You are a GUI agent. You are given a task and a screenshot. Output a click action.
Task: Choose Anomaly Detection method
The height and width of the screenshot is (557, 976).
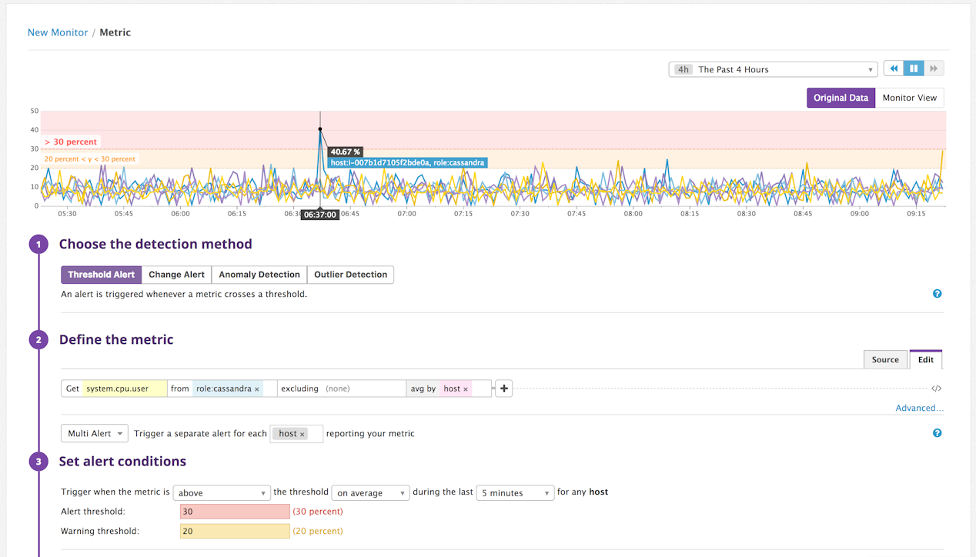tap(259, 275)
